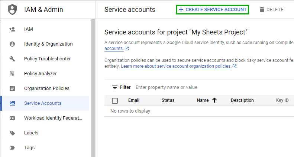Open 'Learn more about service account organization policies' link
Viewport: 294px width, 157px height.
tap(176, 66)
